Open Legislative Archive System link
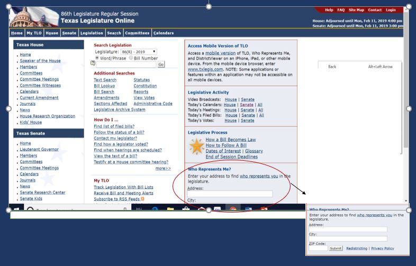416x266 pixels. [120, 109]
